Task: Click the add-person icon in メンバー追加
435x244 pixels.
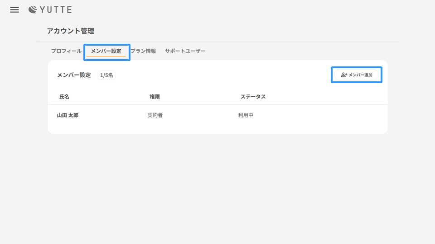Action: (x=344, y=75)
